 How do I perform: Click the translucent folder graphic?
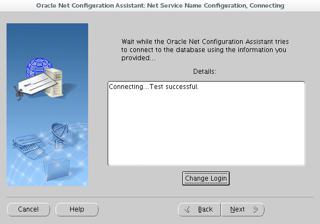coord(57,169)
